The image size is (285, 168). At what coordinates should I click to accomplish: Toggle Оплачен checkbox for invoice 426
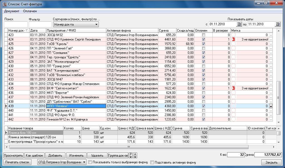[203, 48]
